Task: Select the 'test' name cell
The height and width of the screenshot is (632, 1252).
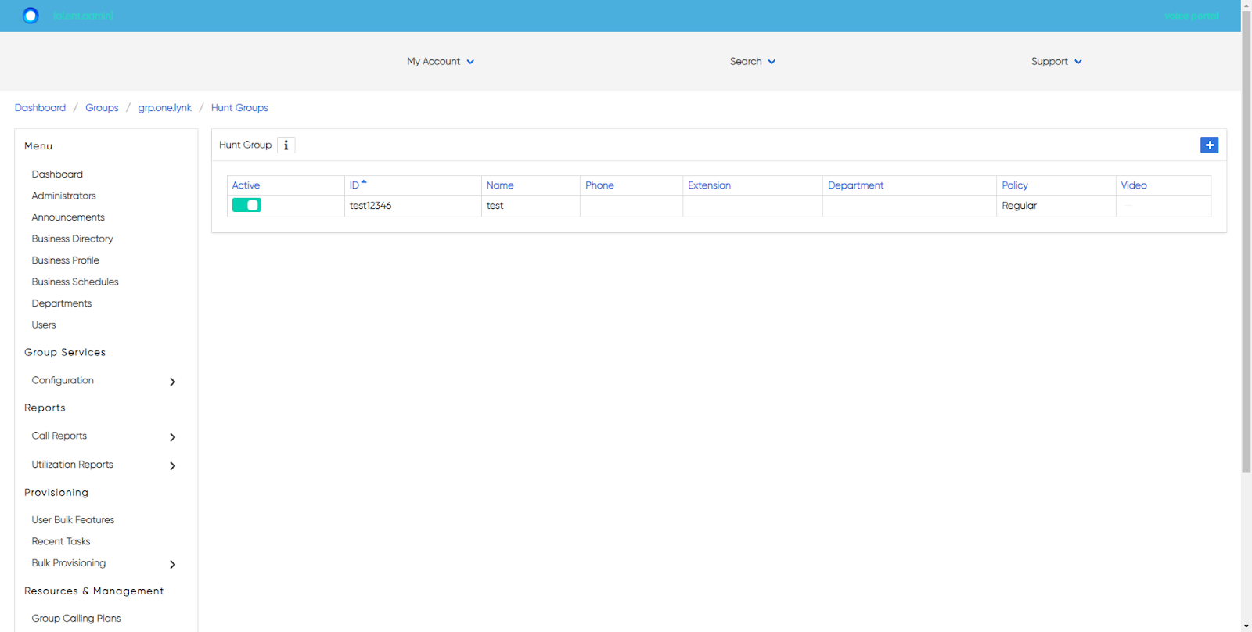Action: 531,206
